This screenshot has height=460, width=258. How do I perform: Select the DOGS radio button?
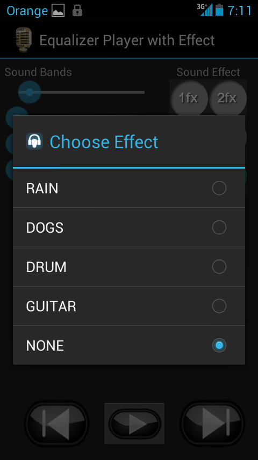219,227
